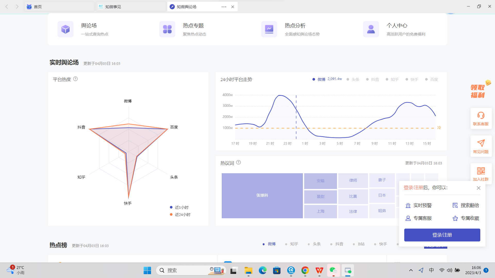Toggle 近24小时 radar legend item
495x278 pixels.
pyautogui.click(x=180, y=215)
